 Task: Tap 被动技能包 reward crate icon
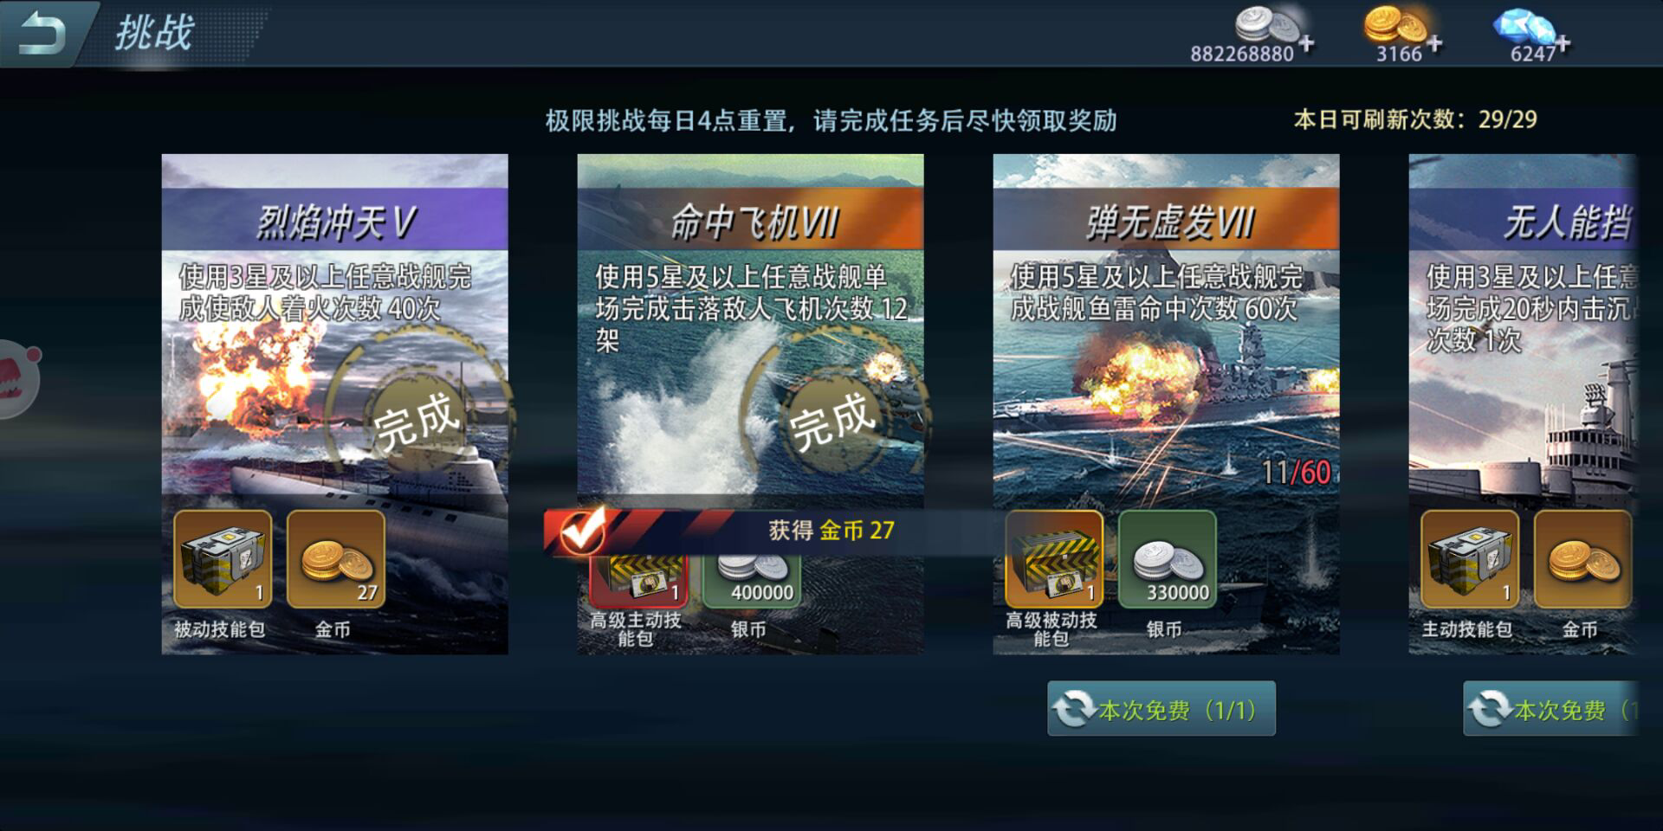223,559
